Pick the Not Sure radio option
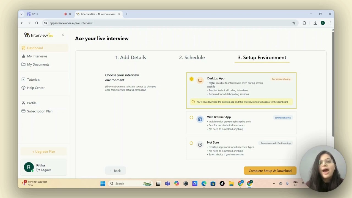352x198 pixels. pos(191,143)
